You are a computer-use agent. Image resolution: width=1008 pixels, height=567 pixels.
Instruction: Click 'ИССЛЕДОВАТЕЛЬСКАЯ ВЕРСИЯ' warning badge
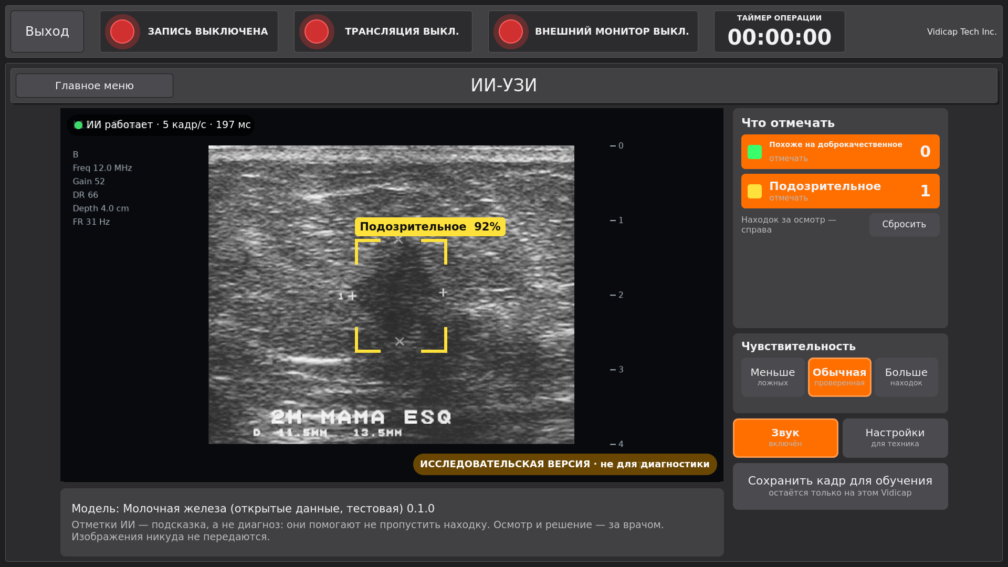[x=565, y=464]
